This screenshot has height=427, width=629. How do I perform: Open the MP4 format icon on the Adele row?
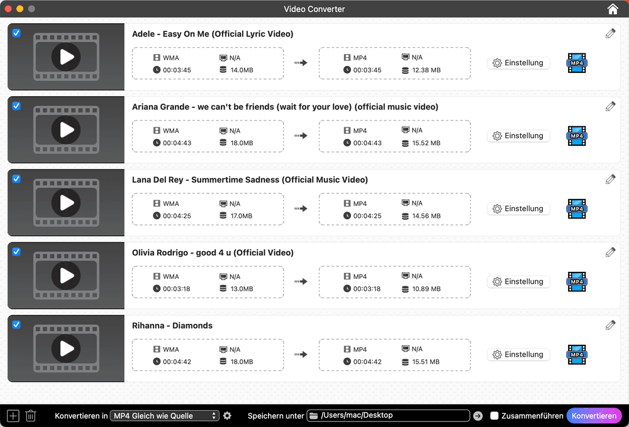576,63
